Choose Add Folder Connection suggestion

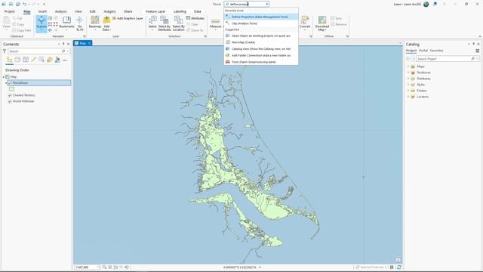click(x=261, y=55)
